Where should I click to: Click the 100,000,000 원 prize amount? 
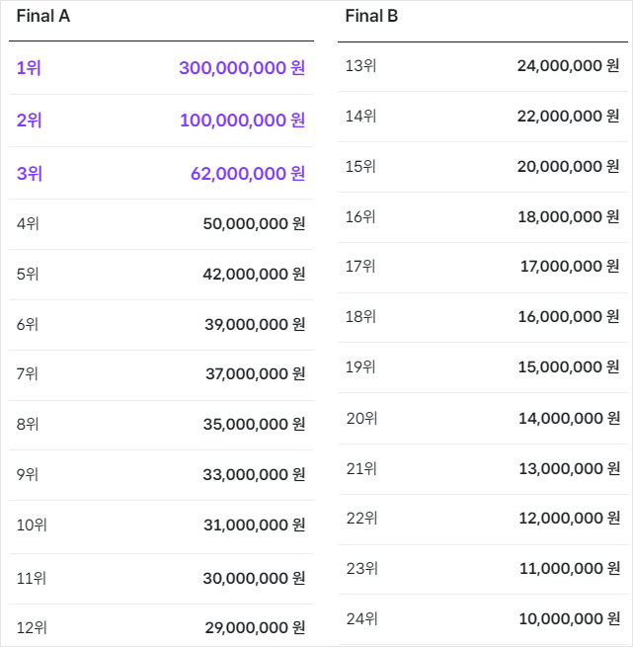242,121
